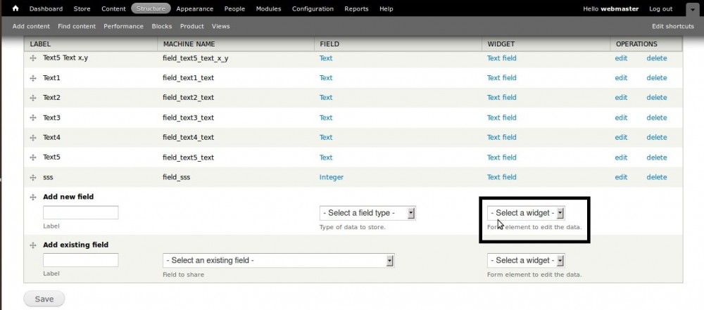The image size is (704, 310).
Task: Open the Select a field type dropdown
Action: point(367,213)
